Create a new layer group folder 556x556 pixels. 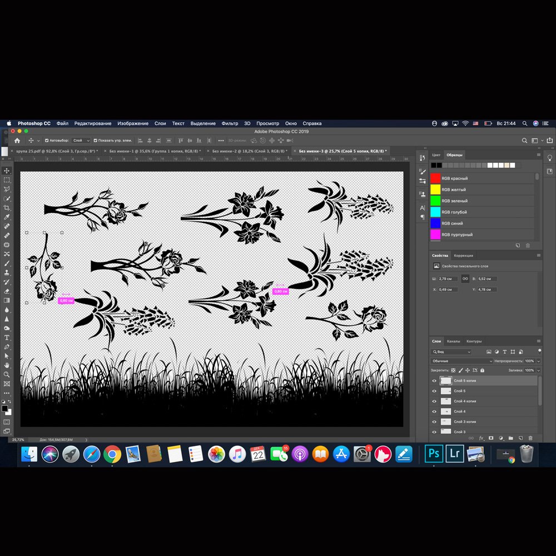510,438
